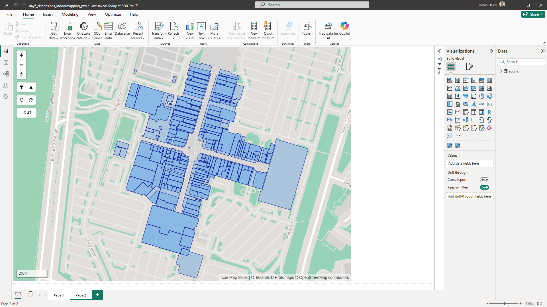Click the zoom level slider handle
The image size is (547, 307).
(x=504, y=304)
